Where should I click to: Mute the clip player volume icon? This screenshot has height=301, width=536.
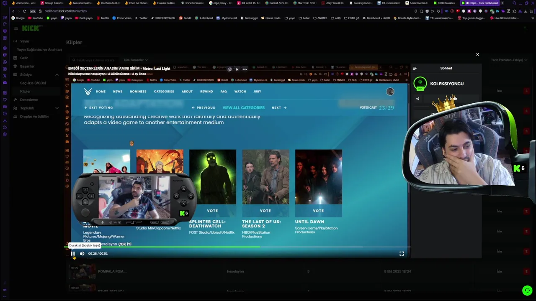tap(82, 253)
